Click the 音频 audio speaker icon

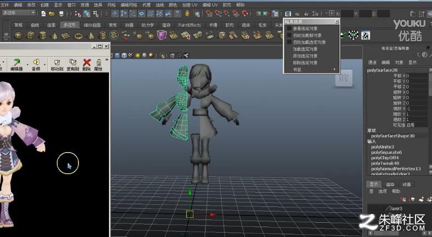coord(36,62)
